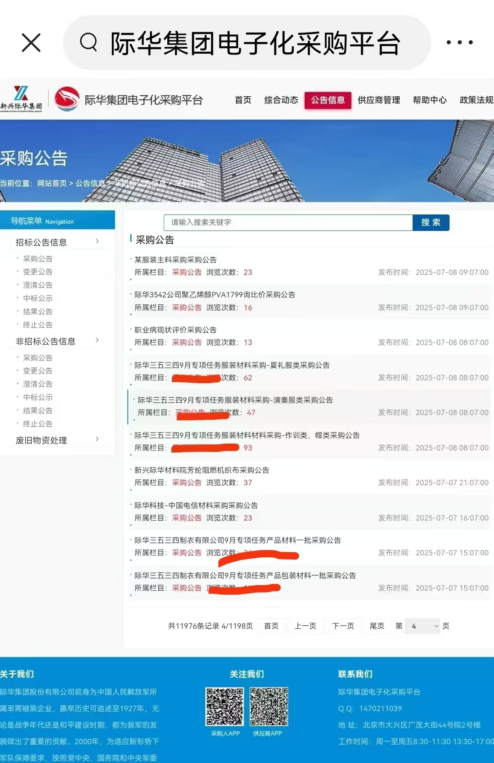
Task: Open 中标公示 under 非招标公告信息
Action: pyautogui.click(x=38, y=397)
